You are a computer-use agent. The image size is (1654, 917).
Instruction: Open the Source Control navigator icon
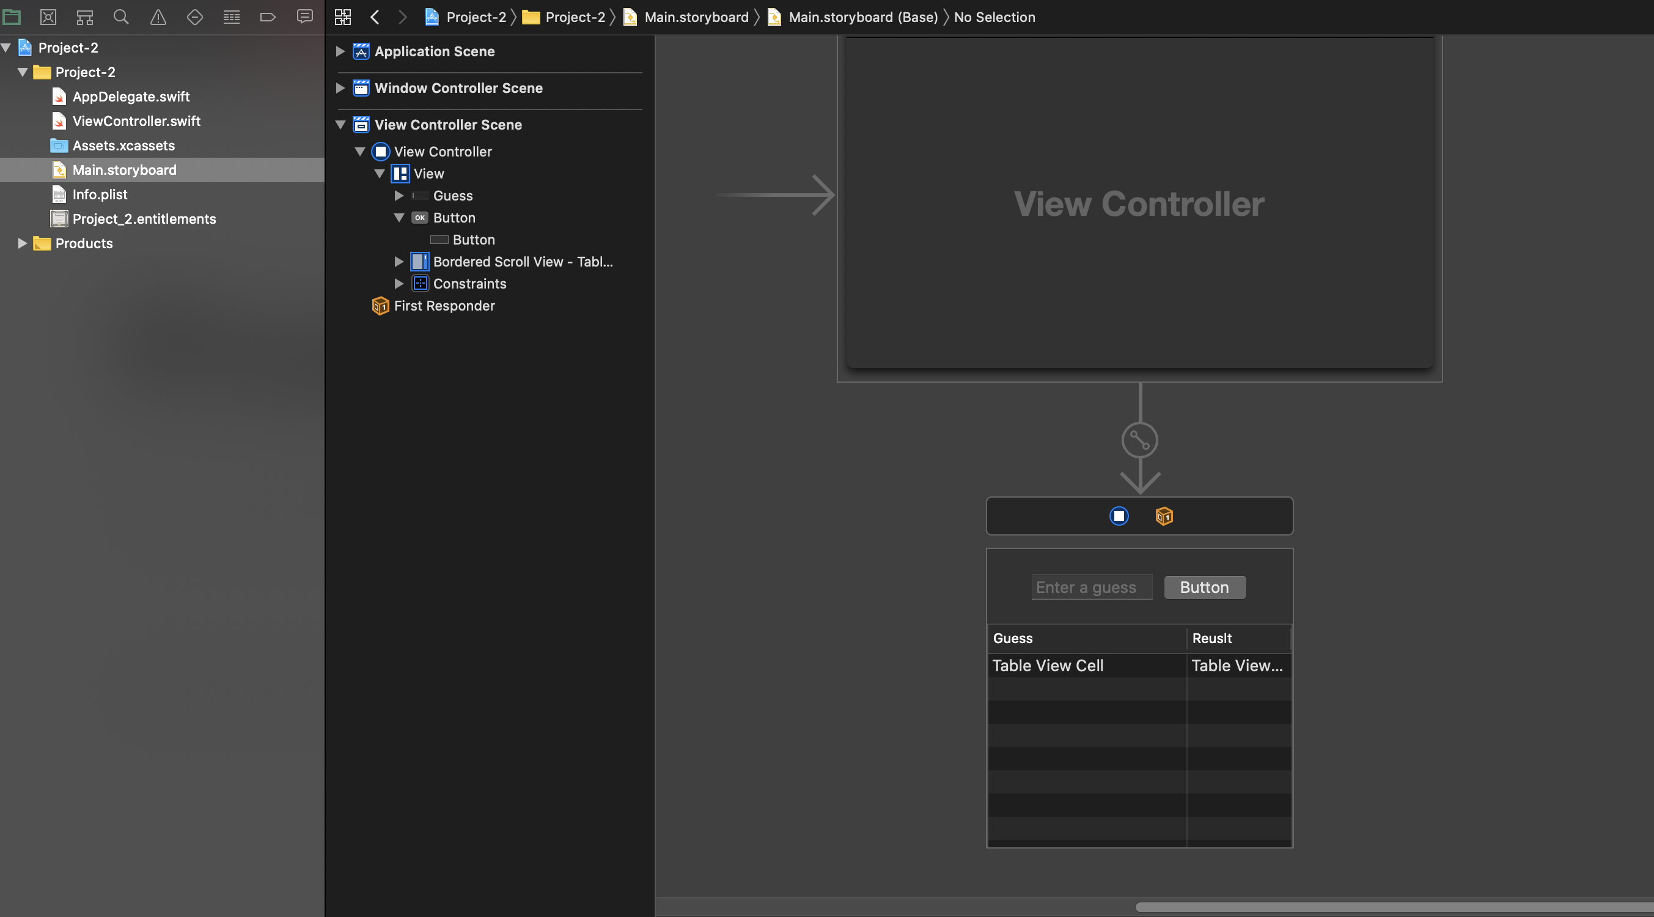click(48, 17)
